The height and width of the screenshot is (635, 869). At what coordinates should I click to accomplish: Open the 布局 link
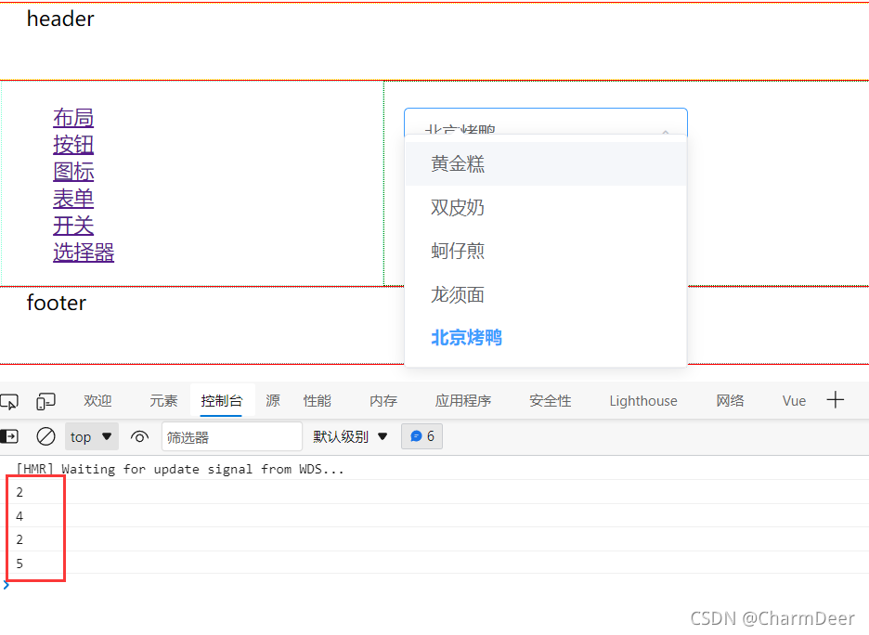[x=73, y=118]
